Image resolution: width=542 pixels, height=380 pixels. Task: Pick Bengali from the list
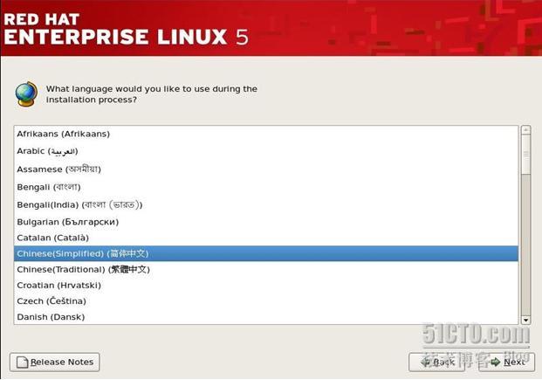(x=266, y=187)
